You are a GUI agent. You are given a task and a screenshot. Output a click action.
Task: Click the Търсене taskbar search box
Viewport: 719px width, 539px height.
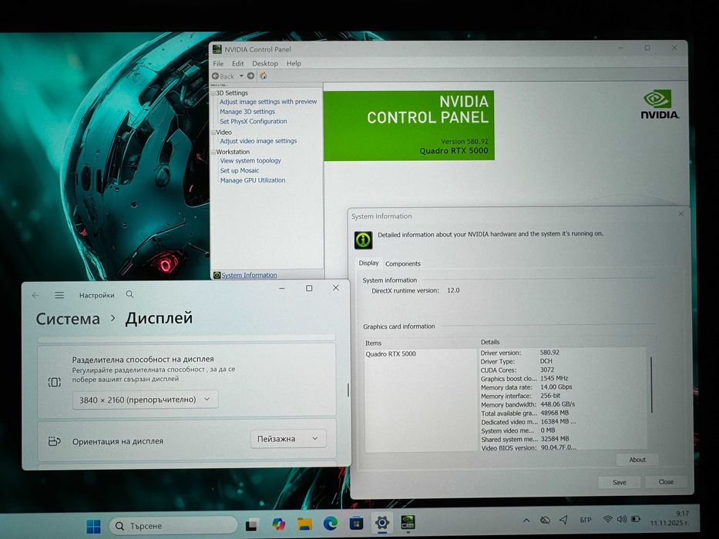pos(173,526)
